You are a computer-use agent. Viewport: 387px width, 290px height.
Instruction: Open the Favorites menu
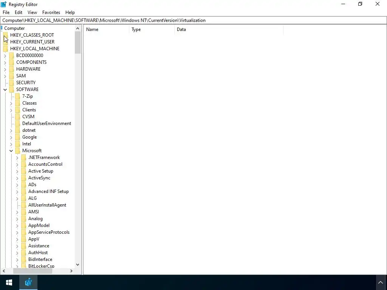click(x=51, y=12)
